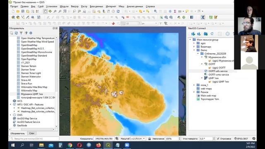
Task: Select the Pan Map hand tool
Action: 45,11
